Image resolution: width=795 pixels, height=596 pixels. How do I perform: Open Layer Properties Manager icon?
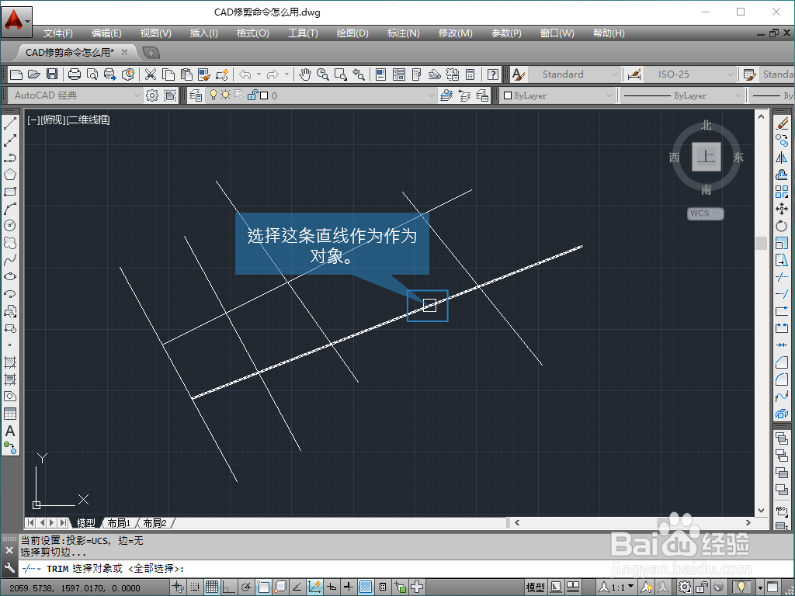[x=196, y=95]
